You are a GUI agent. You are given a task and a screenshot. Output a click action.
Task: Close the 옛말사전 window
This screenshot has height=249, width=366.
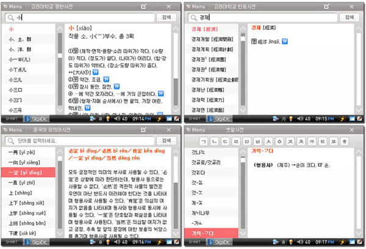click(352, 130)
